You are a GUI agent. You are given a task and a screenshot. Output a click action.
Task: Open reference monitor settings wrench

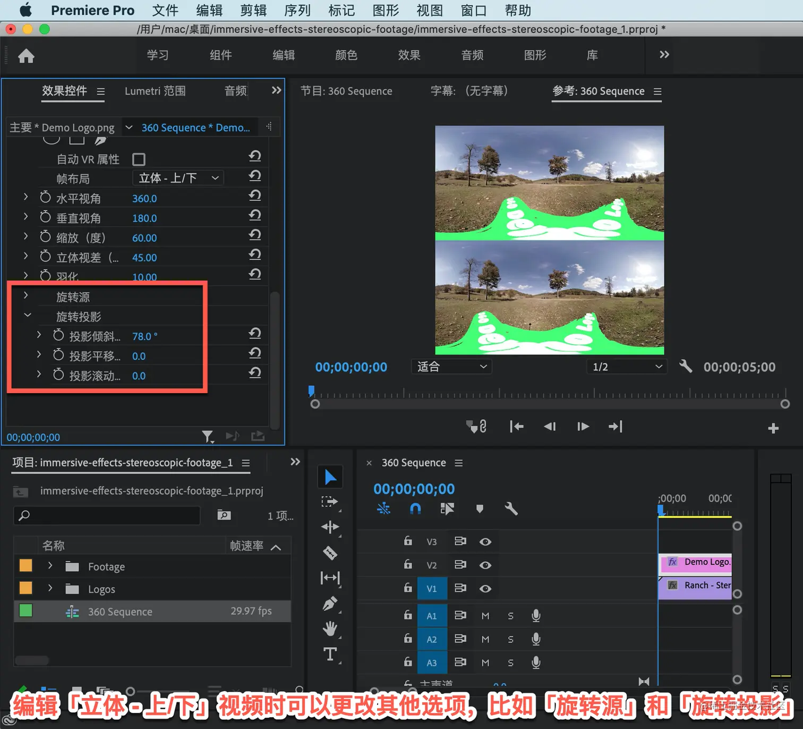(686, 366)
